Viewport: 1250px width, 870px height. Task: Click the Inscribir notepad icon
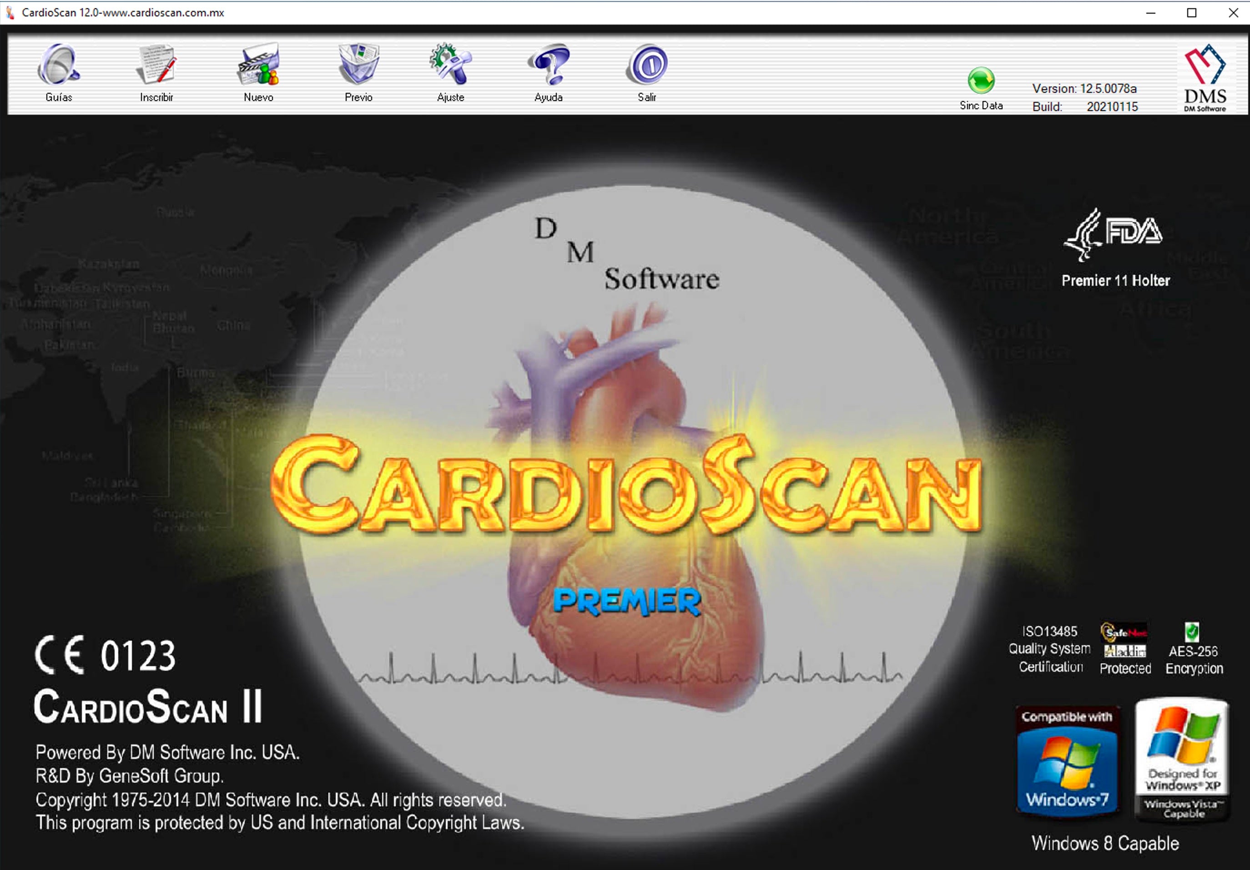[x=156, y=66]
